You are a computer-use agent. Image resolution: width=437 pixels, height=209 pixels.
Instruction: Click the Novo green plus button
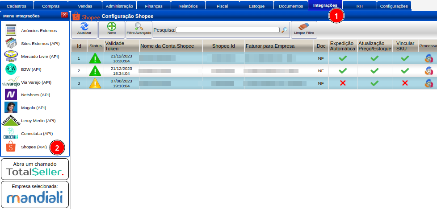click(112, 30)
